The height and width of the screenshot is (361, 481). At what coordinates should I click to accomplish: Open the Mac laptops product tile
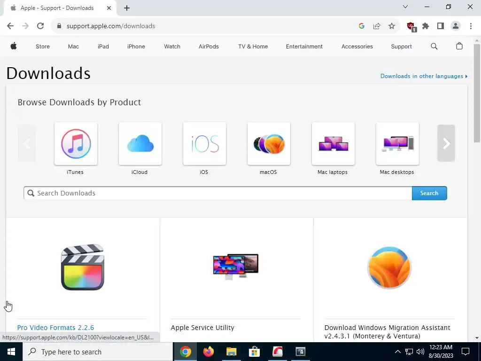click(x=333, y=144)
